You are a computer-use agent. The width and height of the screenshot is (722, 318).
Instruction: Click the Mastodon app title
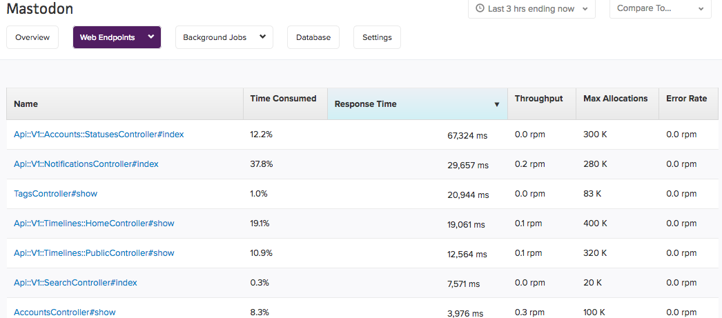pyautogui.click(x=39, y=8)
